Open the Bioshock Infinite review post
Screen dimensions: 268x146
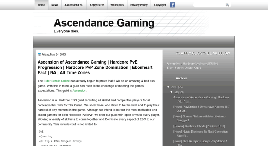click(x=199, y=126)
